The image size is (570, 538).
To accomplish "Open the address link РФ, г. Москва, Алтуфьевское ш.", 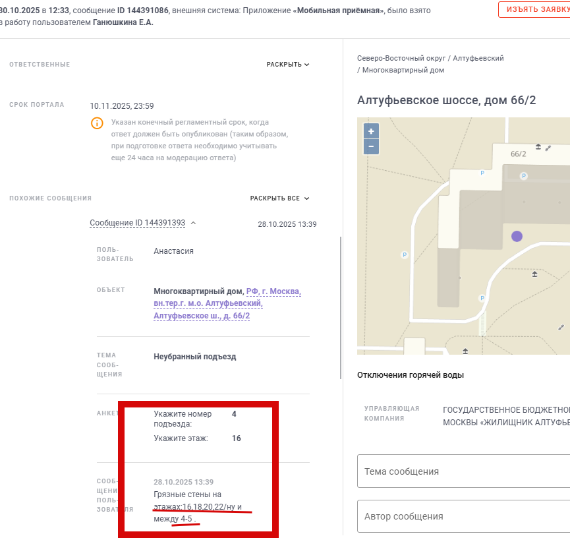I will click(x=227, y=303).
